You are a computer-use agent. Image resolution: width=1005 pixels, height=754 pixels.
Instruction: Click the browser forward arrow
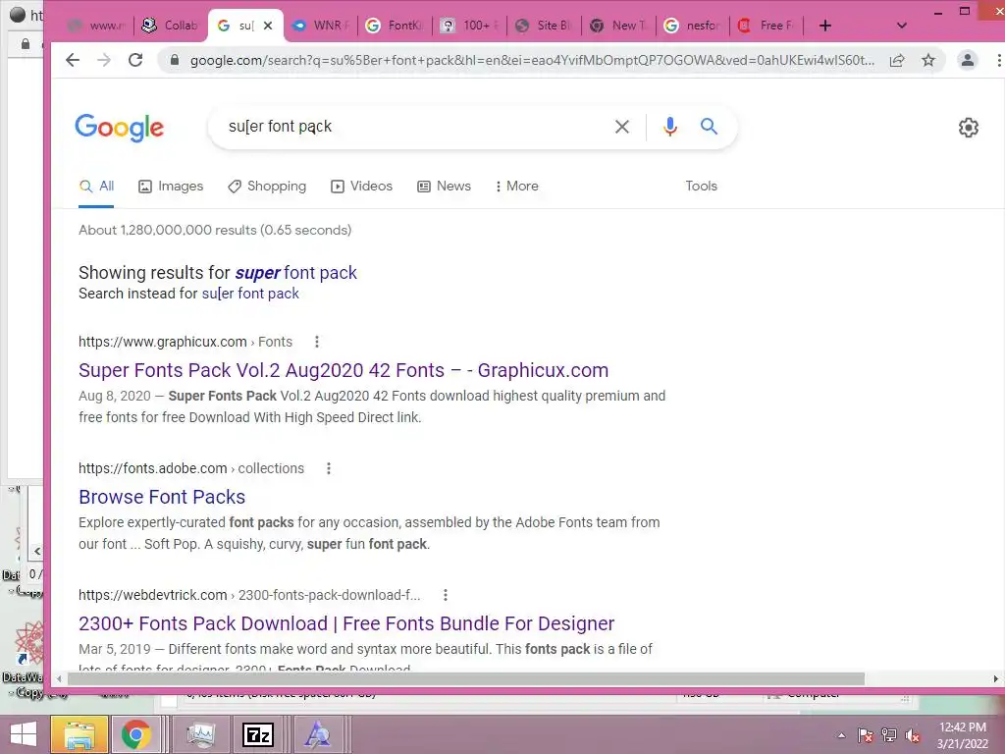pos(104,60)
